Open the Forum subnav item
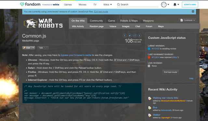Viewport: 208px width, 121px height. coord(149,27)
